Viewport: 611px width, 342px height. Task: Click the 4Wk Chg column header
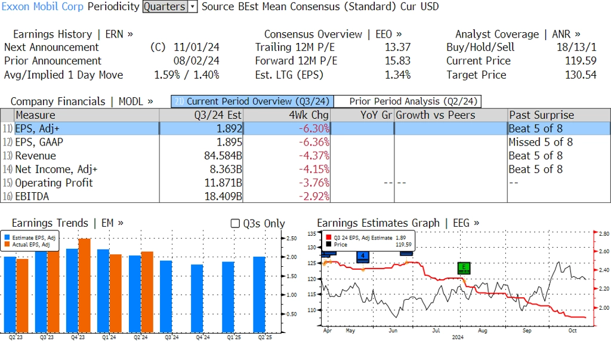click(x=286, y=115)
